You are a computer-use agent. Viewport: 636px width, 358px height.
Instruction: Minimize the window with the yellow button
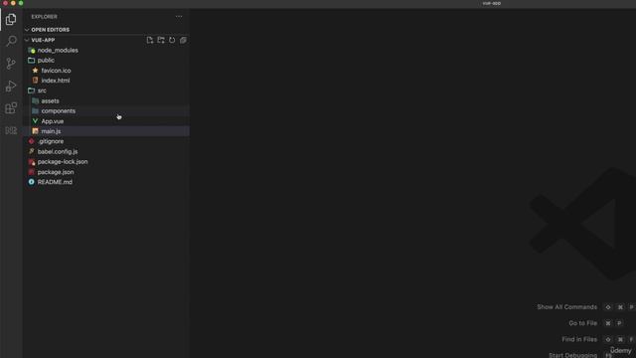(x=13, y=3)
